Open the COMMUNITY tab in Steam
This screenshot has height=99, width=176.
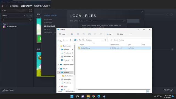point(42,6)
